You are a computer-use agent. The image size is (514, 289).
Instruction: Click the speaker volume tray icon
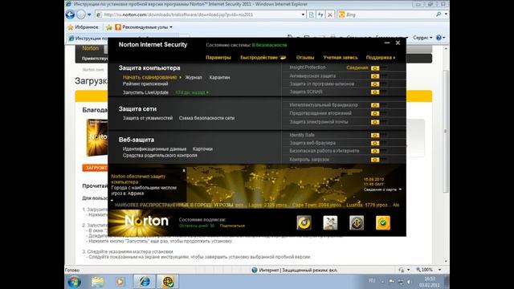point(409,282)
